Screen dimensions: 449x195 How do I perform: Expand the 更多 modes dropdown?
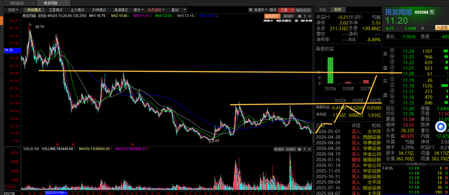click(139, 10)
